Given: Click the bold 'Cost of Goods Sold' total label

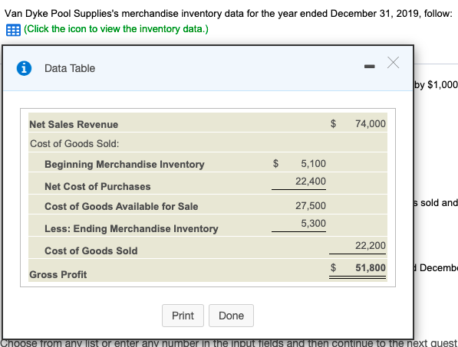Looking at the screenshot, I should coord(91,250).
